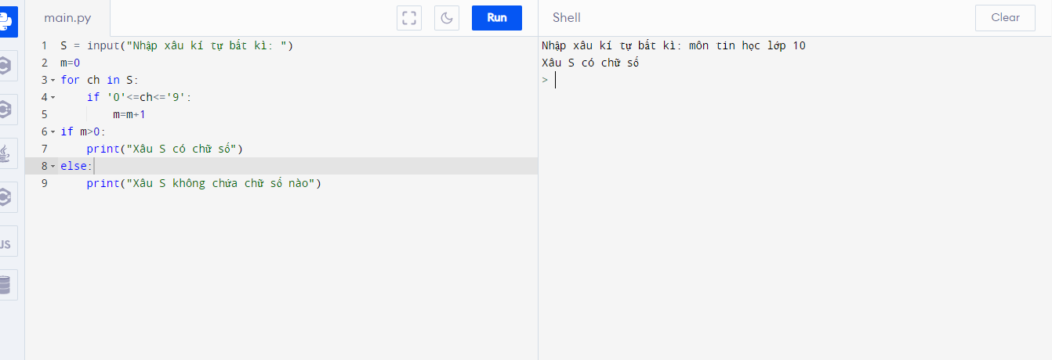Screen dimensions: 1052x360
Task: Run the Python program
Action: click(x=496, y=18)
